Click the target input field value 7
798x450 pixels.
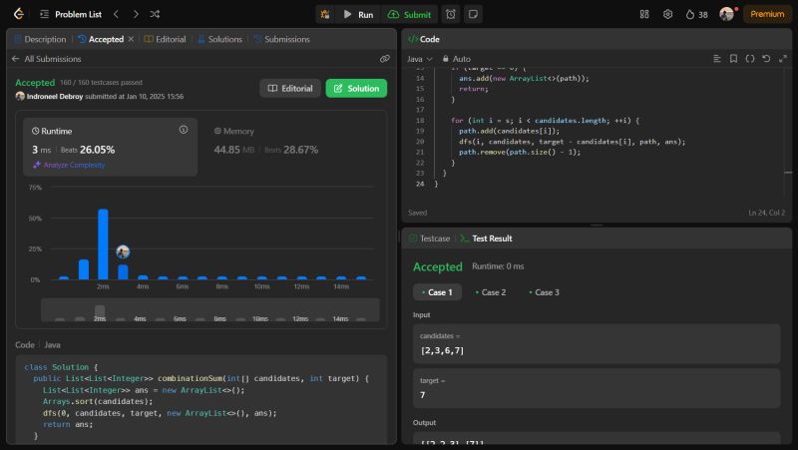coord(597,388)
